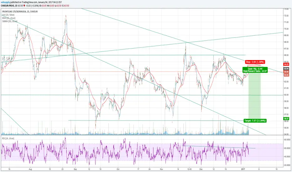Click the 72.00 price axis label
This screenshot has height=172, width=292.
(x=286, y=16)
